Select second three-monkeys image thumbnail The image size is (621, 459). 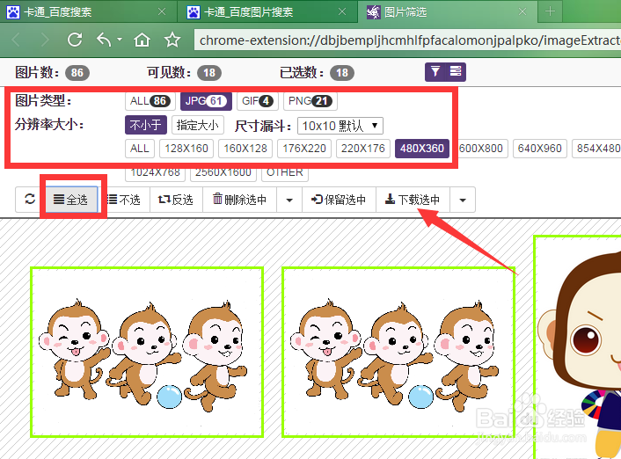tap(398, 352)
